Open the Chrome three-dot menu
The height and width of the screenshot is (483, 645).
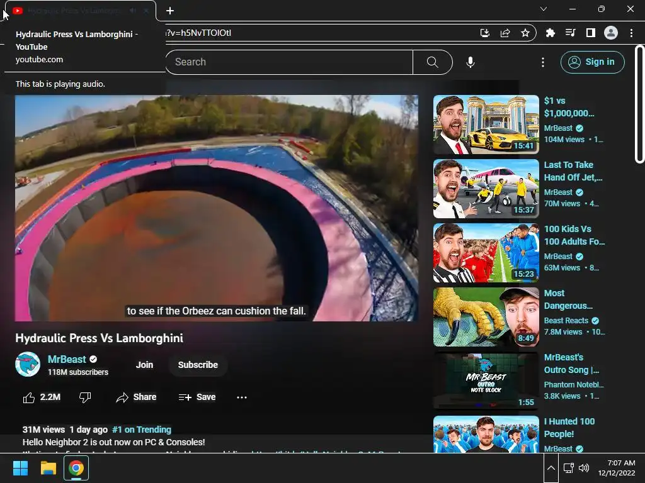[631, 33]
